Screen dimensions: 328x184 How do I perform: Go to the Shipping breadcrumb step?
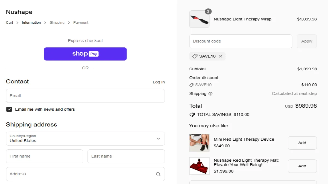(x=57, y=22)
